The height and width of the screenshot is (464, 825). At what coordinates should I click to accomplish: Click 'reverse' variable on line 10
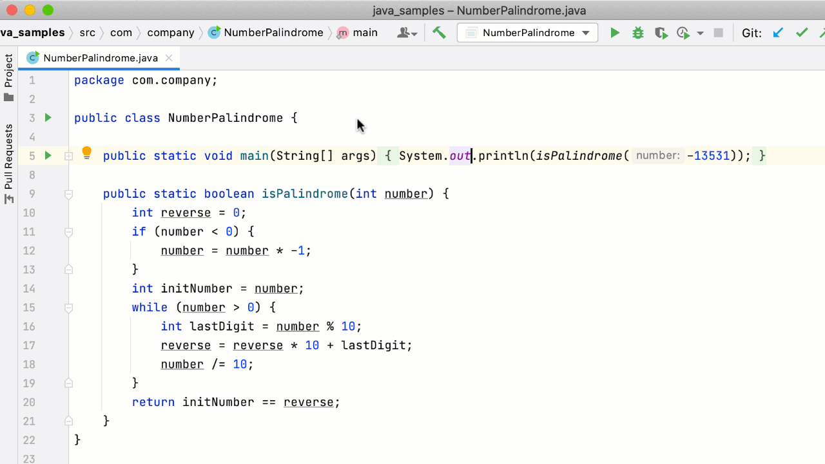pyautogui.click(x=186, y=213)
